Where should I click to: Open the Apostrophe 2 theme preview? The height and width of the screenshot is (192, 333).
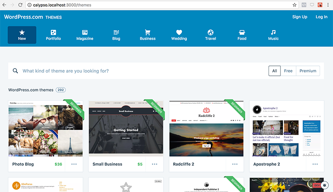coord(286,129)
